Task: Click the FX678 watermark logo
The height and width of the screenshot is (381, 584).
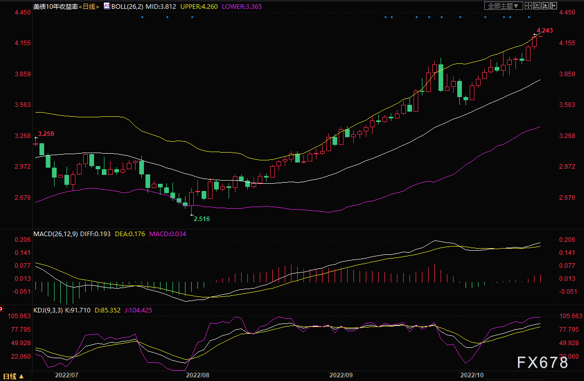Action: (542, 362)
